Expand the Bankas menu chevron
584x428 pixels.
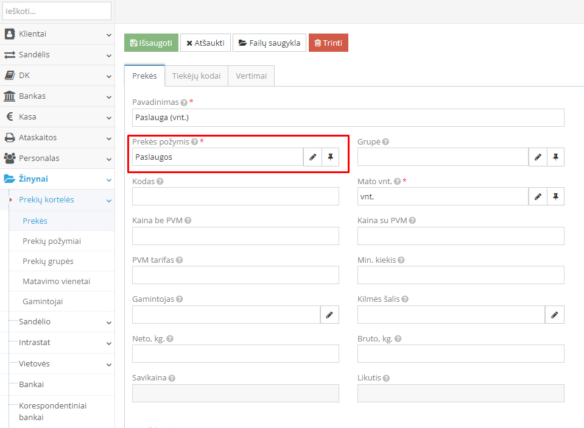click(x=109, y=97)
